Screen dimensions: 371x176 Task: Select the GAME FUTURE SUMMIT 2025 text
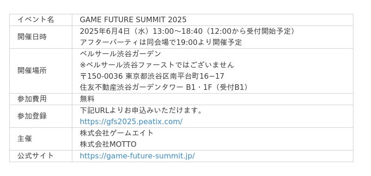point(133,19)
